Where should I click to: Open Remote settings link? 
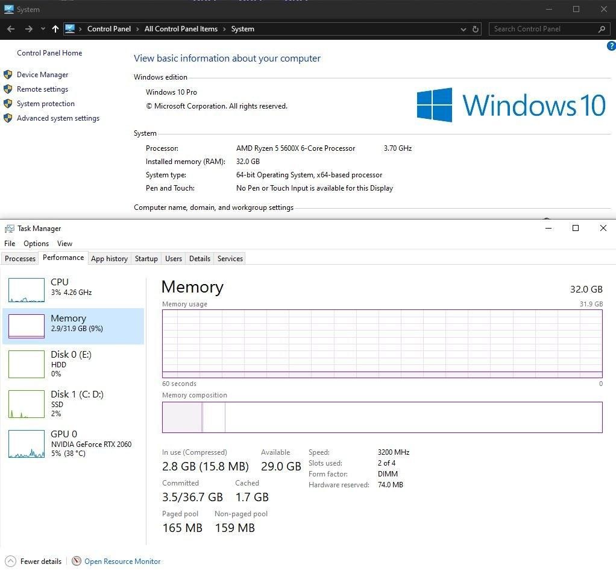(42, 89)
